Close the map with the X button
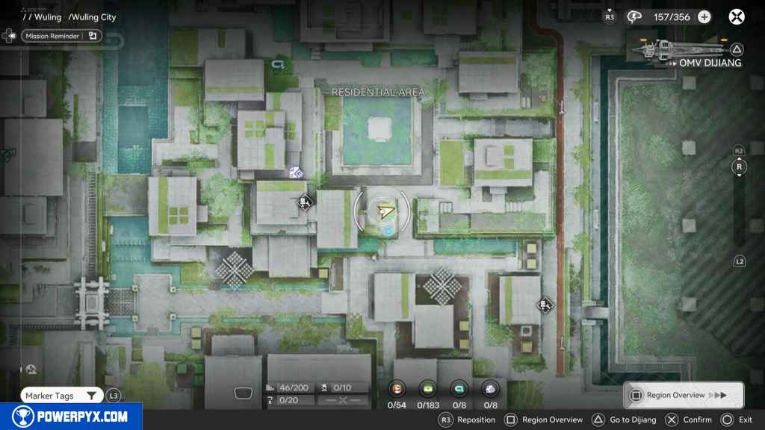Screen dimensions: 765x430 pyautogui.click(x=737, y=16)
